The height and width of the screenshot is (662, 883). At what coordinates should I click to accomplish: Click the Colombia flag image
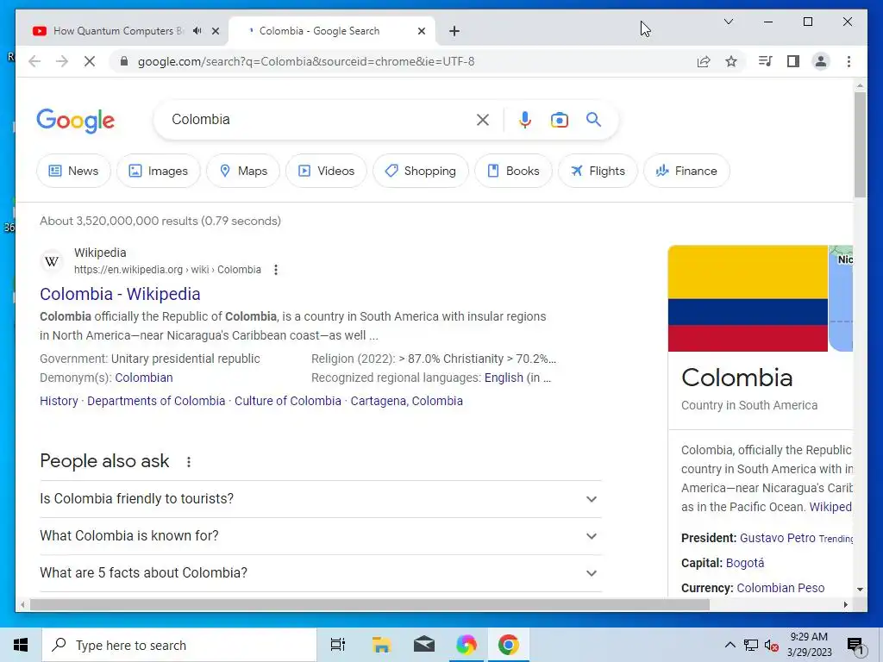[x=748, y=298]
